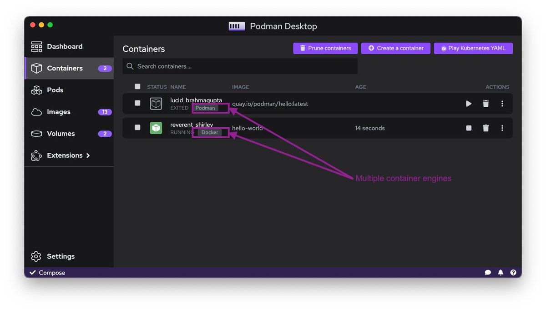Image resolution: width=546 pixels, height=310 pixels.
Task: Click the Extensions puzzle icon
Action: 36,155
